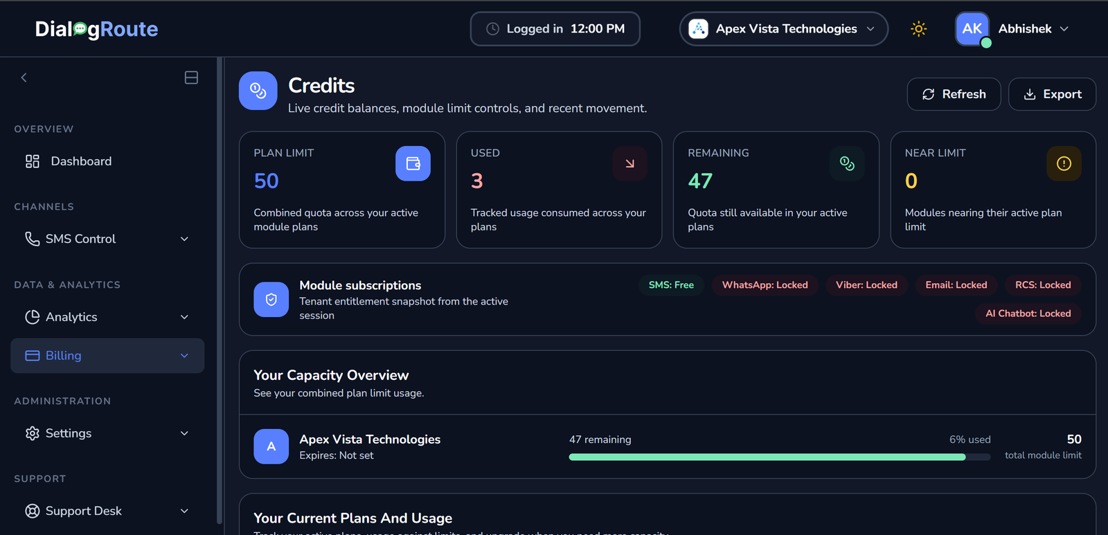
Task: Click the Export button
Action: [x=1052, y=94]
